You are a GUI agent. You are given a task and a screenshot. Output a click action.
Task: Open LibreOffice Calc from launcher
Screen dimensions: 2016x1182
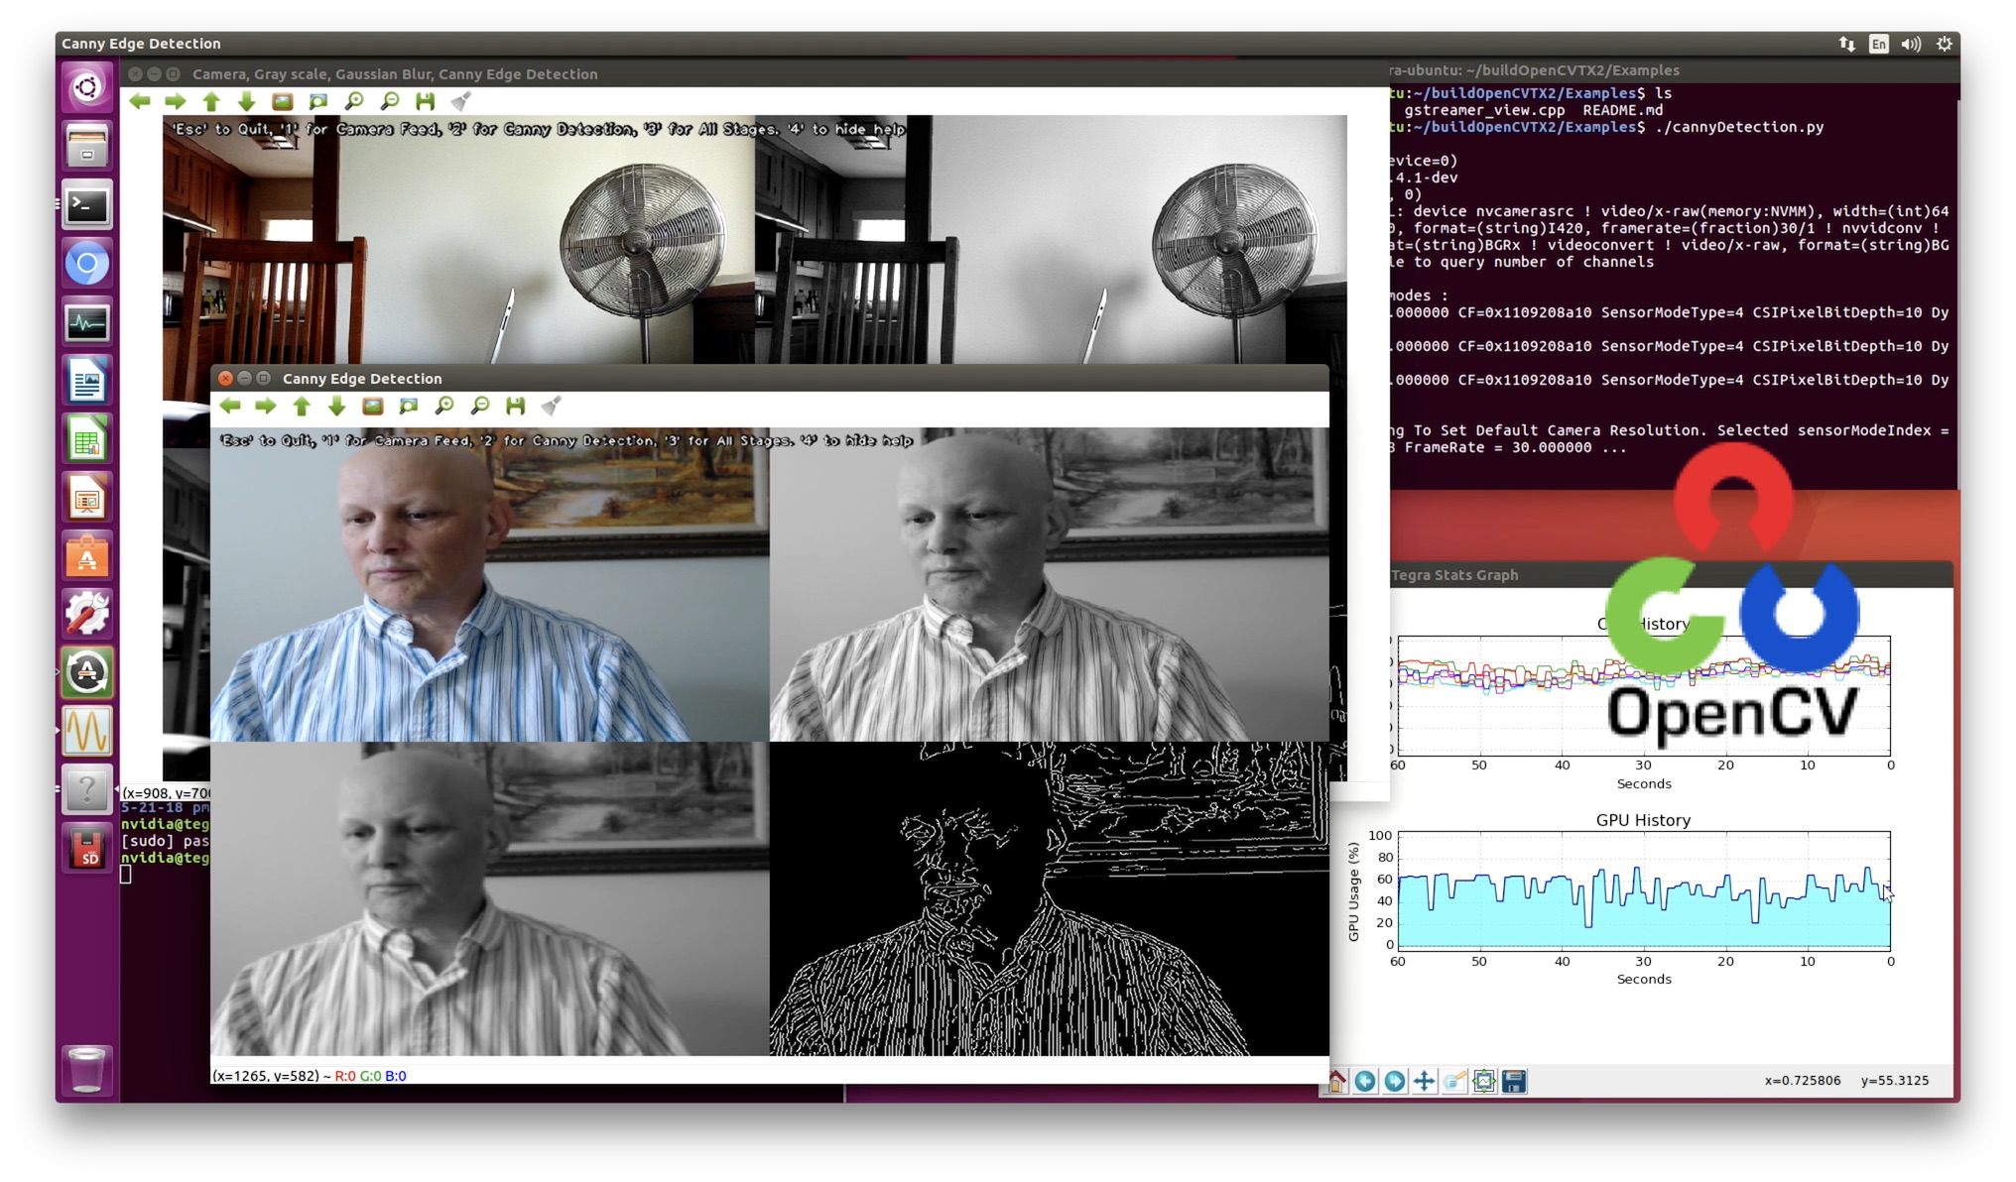87,438
